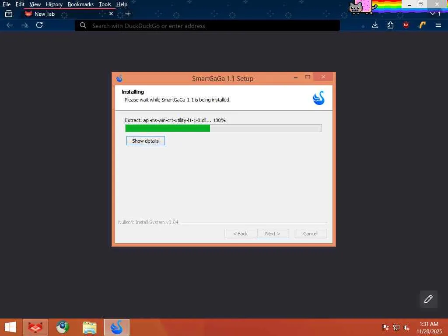Open the Help menu

pos(122,4)
